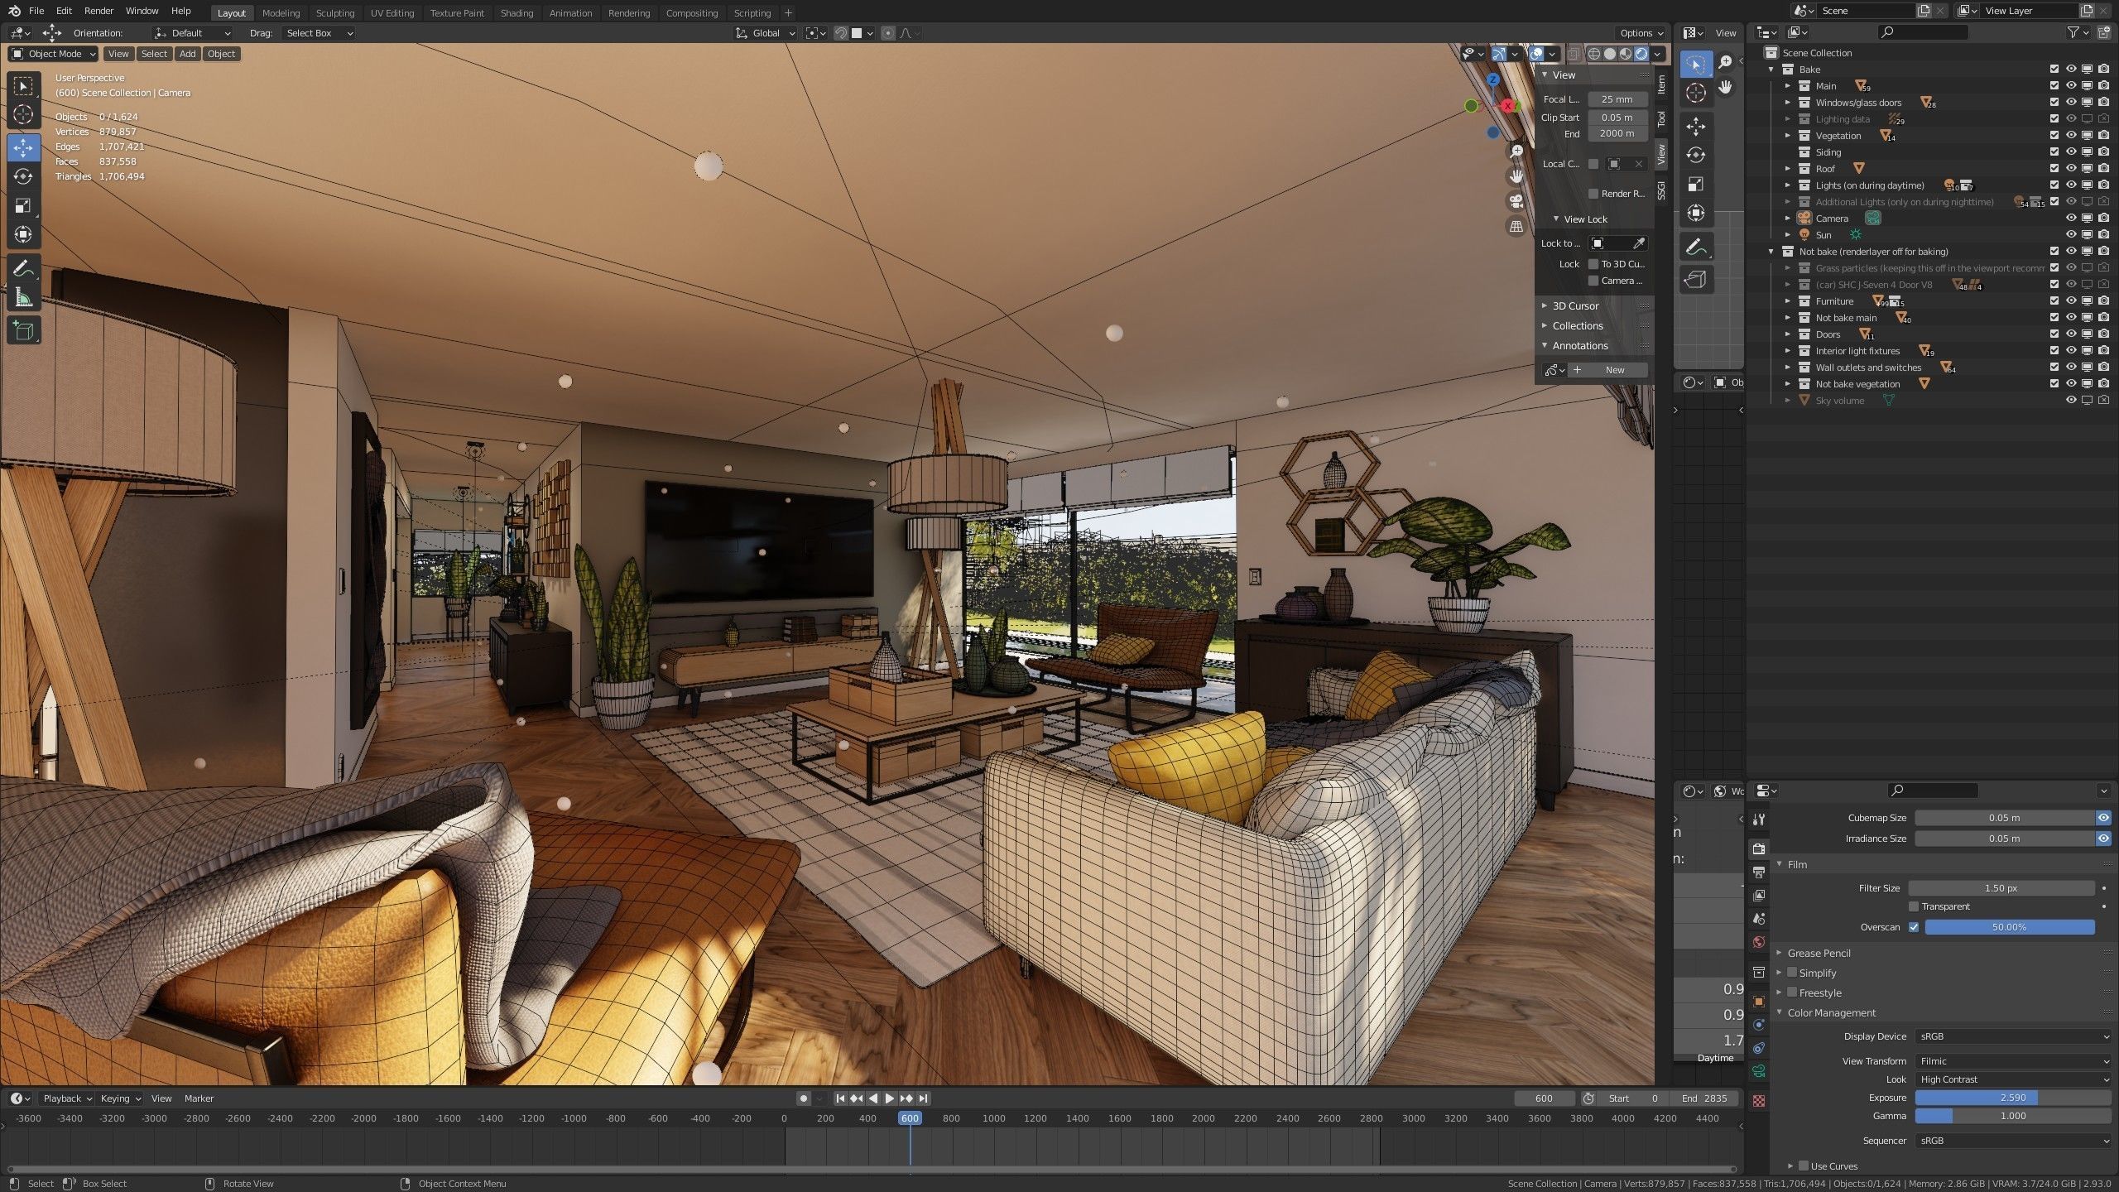
Task: Enable the Simplify checkbox
Action: point(1792,973)
